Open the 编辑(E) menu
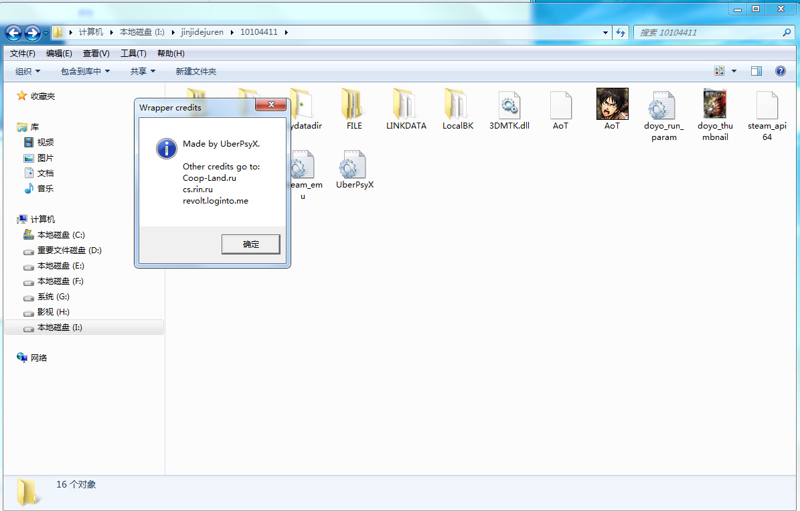The height and width of the screenshot is (511, 800). tap(59, 53)
